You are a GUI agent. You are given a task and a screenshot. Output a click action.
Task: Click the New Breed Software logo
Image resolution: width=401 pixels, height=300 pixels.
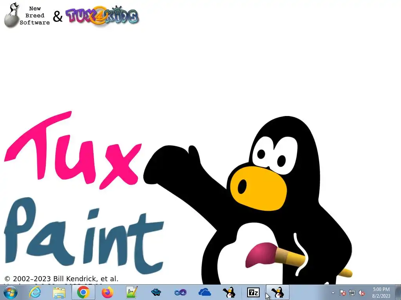[27, 15]
